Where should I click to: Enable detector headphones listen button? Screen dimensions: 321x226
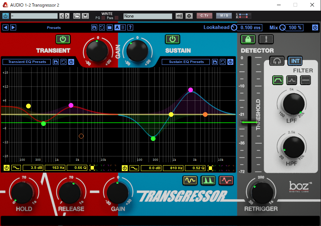tap(277, 61)
